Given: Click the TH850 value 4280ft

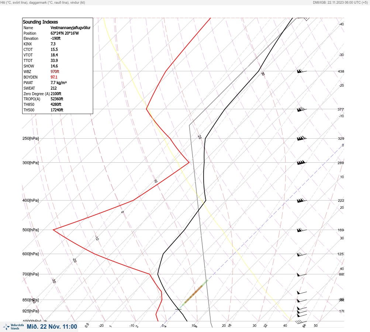Looking at the screenshot, I should click(x=56, y=104).
